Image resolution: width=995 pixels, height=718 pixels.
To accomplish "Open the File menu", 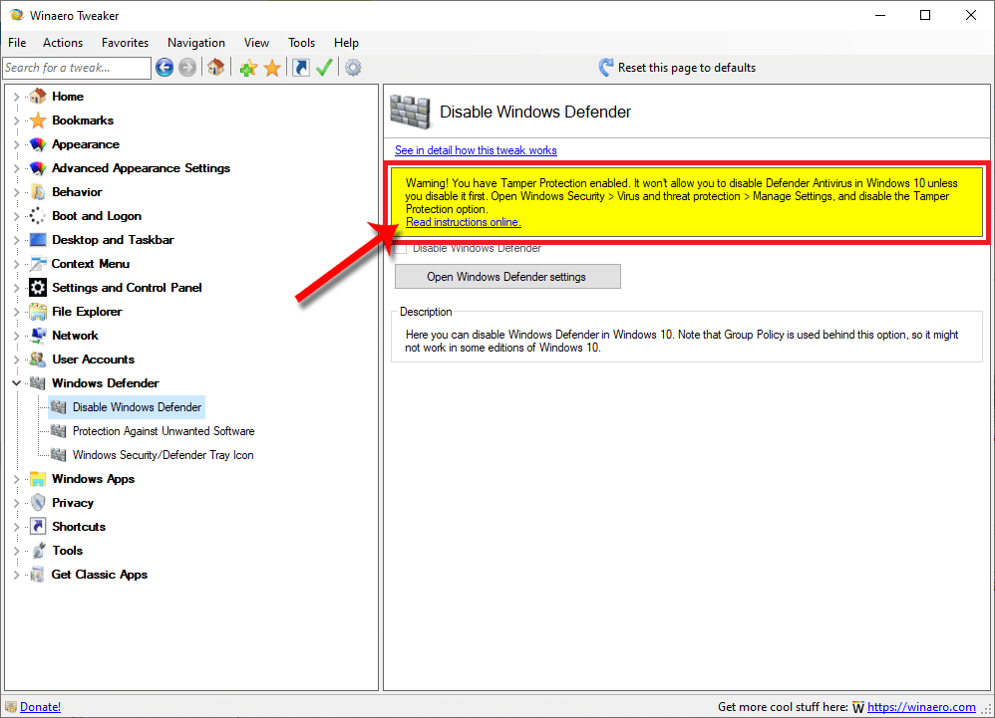I will click(x=17, y=43).
